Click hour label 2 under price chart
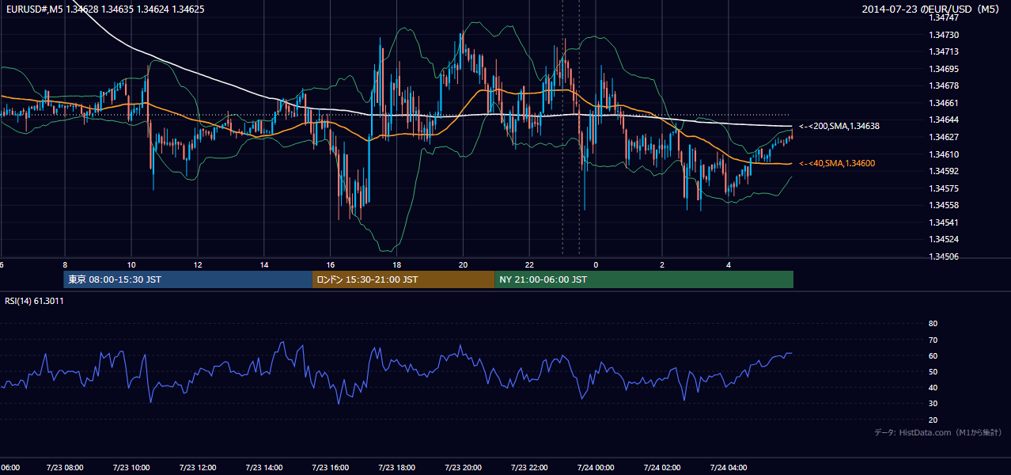Screen dimensions: 1011x475 (x=663, y=264)
